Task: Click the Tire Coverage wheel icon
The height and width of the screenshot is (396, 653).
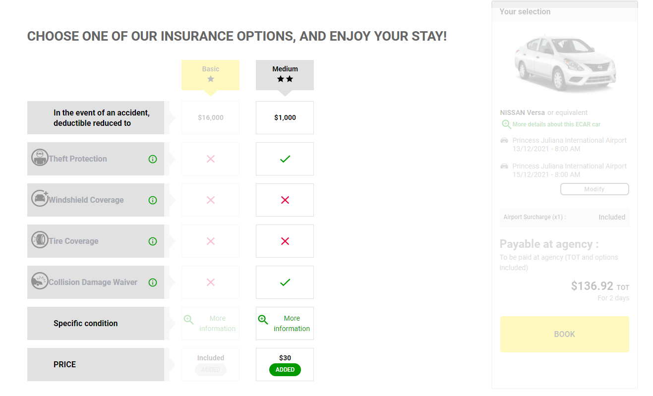Action: (40, 241)
